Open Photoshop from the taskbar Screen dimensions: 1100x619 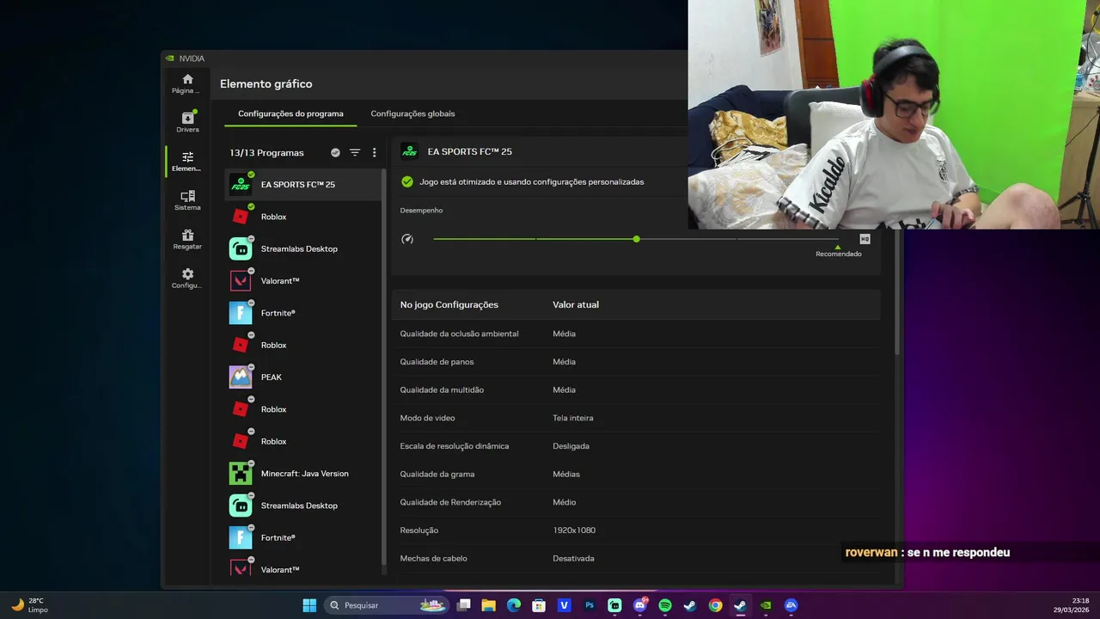pyautogui.click(x=590, y=605)
